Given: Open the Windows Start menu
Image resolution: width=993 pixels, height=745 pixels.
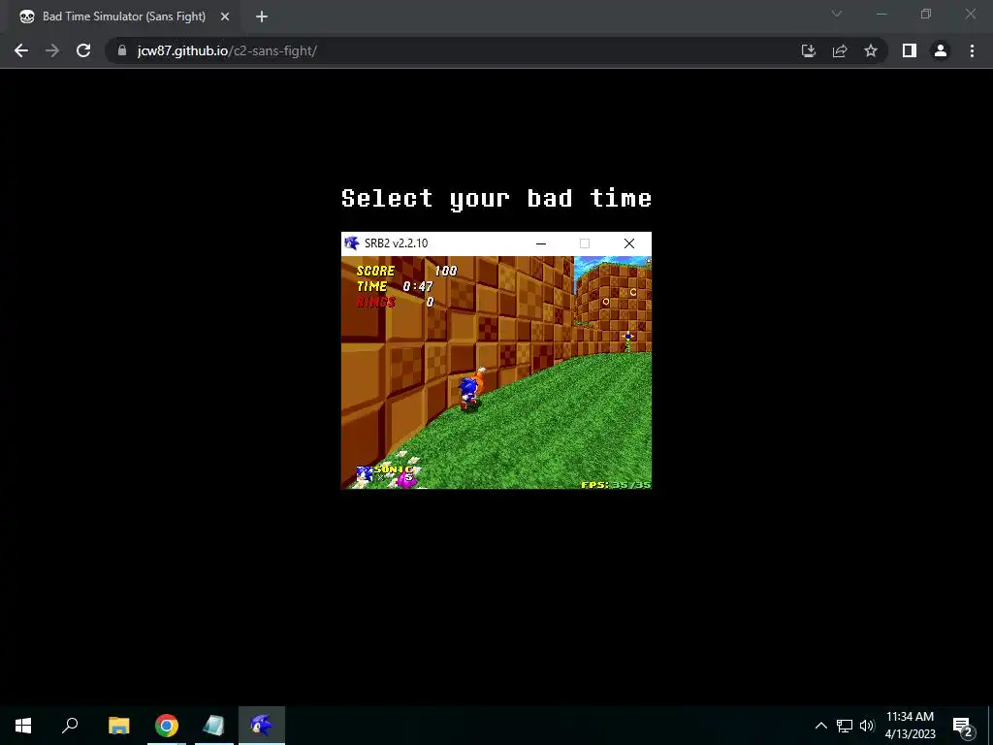Looking at the screenshot, I should pyautogui.click(x=23, y=726).
